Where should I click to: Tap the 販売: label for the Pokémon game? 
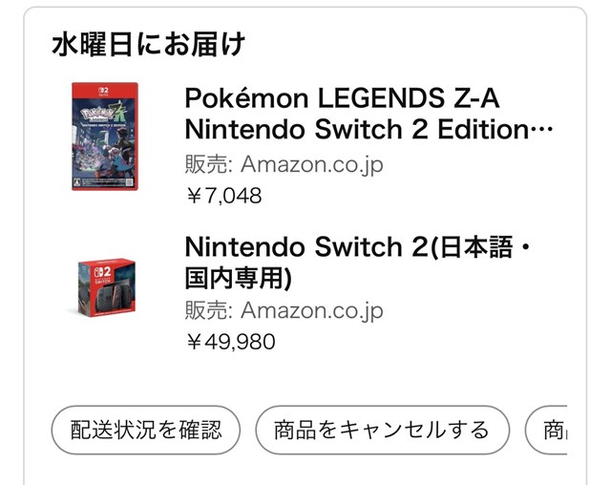[207, 164]
